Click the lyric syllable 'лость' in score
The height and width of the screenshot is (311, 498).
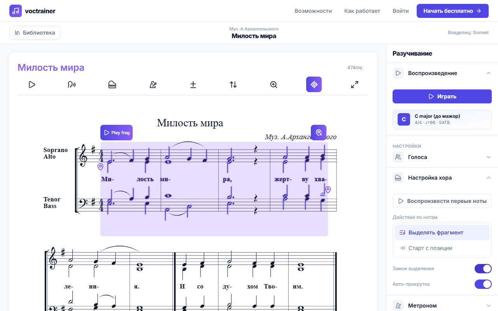pyautogui.click(x=145, y=179)
